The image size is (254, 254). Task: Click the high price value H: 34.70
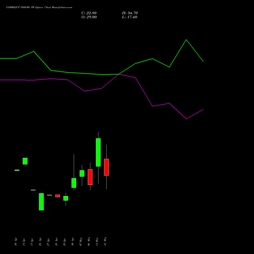coord(130,13)
